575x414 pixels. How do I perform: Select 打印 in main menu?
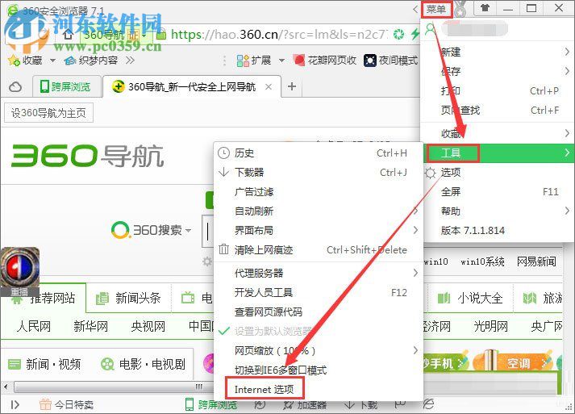coord(499,90)
